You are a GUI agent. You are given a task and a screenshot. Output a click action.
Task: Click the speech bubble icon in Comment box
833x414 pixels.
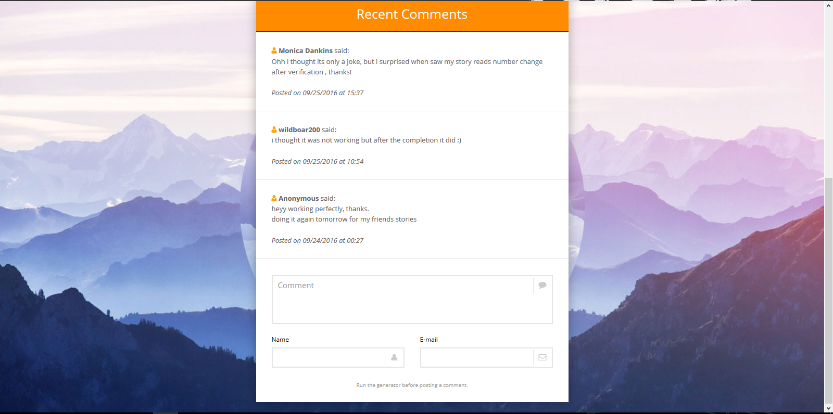click(542, 285)
